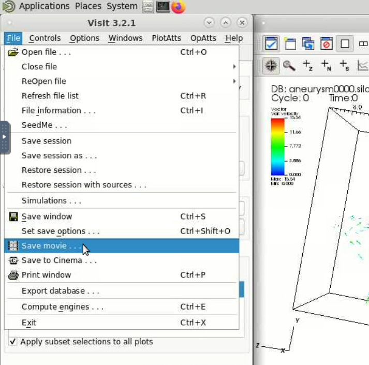Expand the side panel arrow handle

pyautogui.click(x=4, y=137)
